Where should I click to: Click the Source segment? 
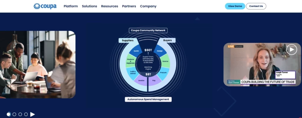(165, 61)
